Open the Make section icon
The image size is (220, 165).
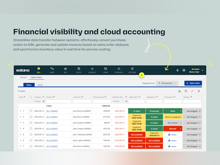pyautogui.click(x=52, y=69)
